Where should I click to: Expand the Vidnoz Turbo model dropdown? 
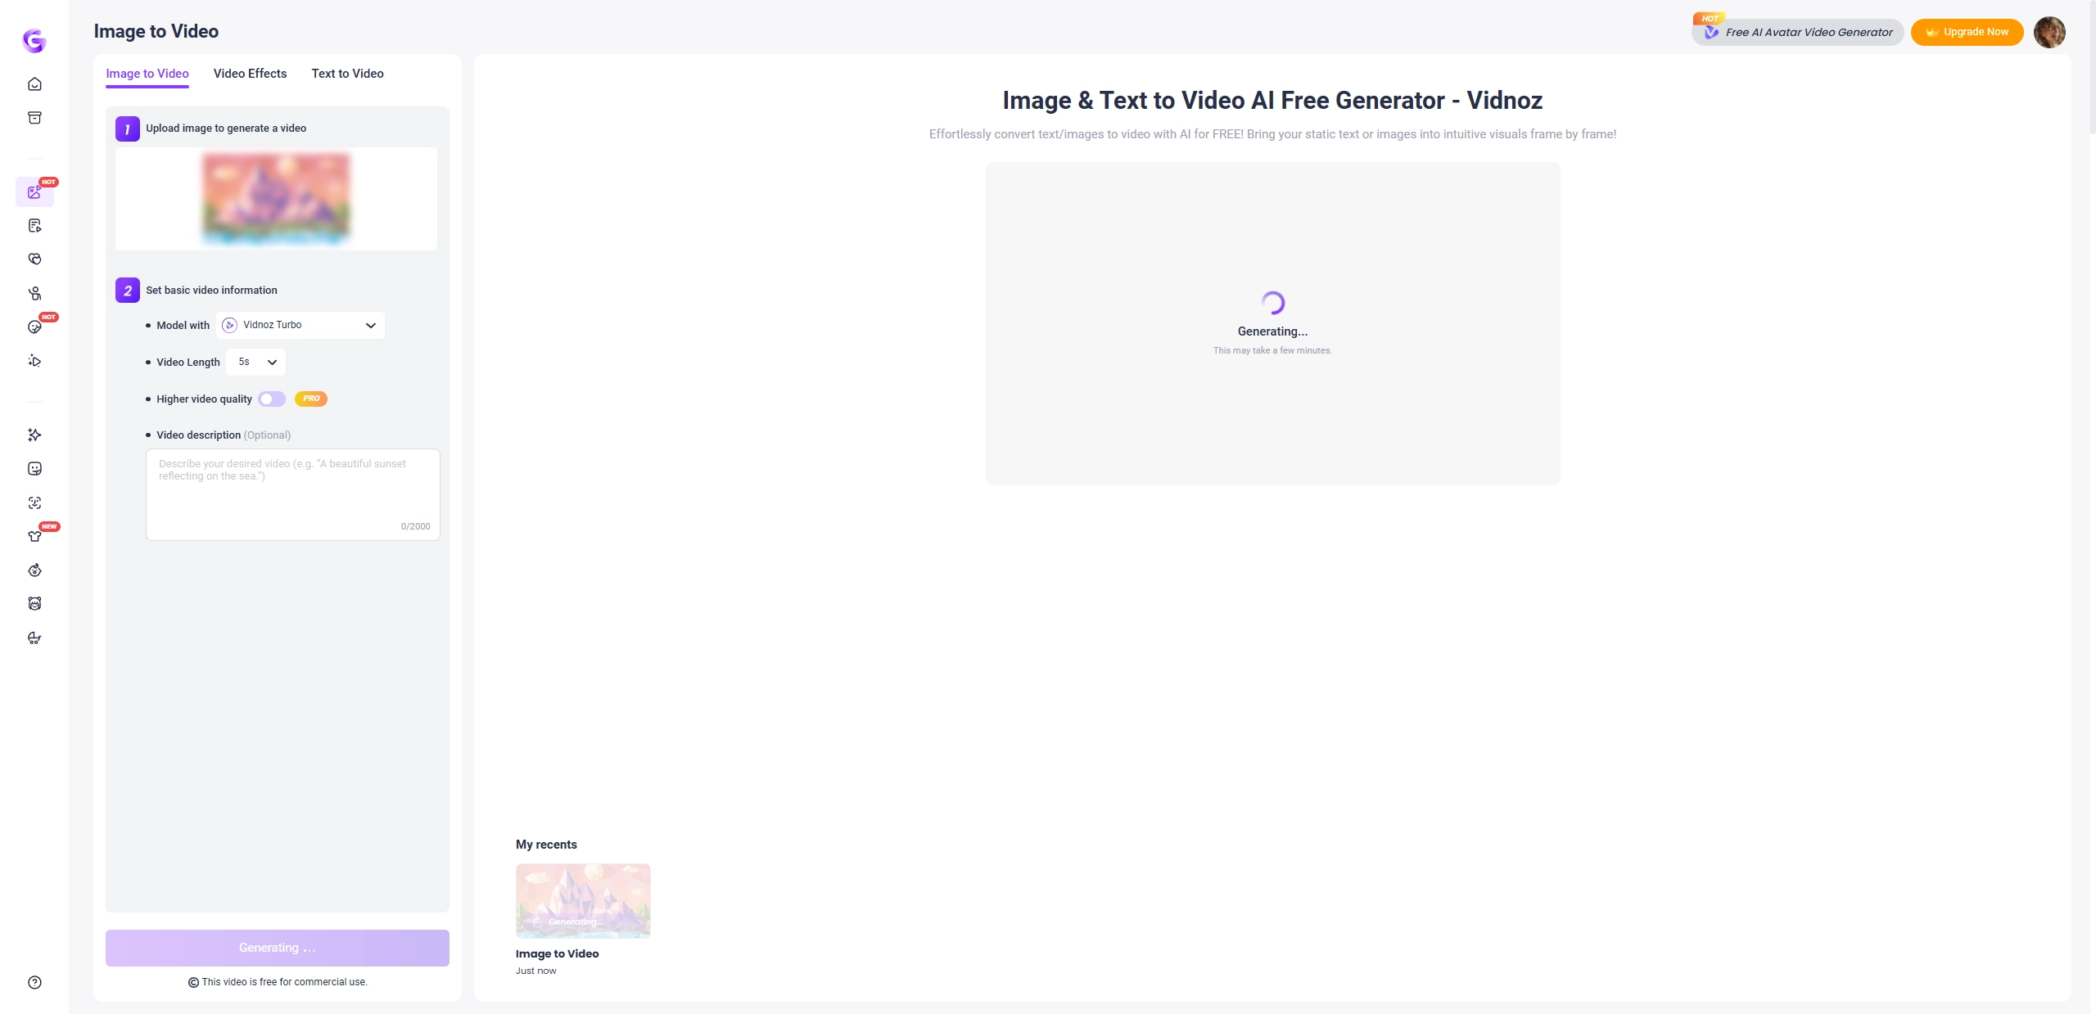(300, 325)
